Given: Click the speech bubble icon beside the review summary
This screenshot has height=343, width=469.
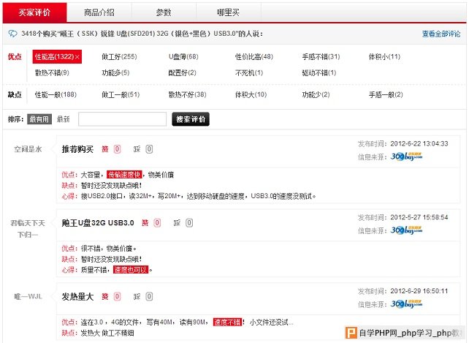Looking at the screenshot, I should click(x=13, y=34).
